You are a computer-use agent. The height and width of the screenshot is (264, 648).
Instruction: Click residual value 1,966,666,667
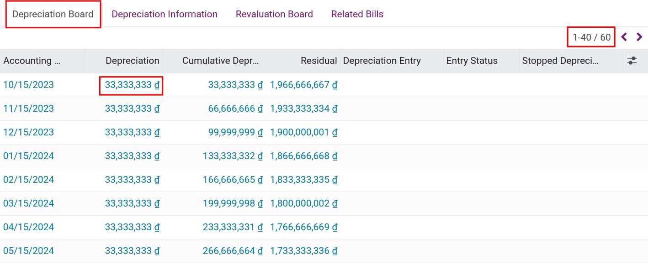point(303,85)
